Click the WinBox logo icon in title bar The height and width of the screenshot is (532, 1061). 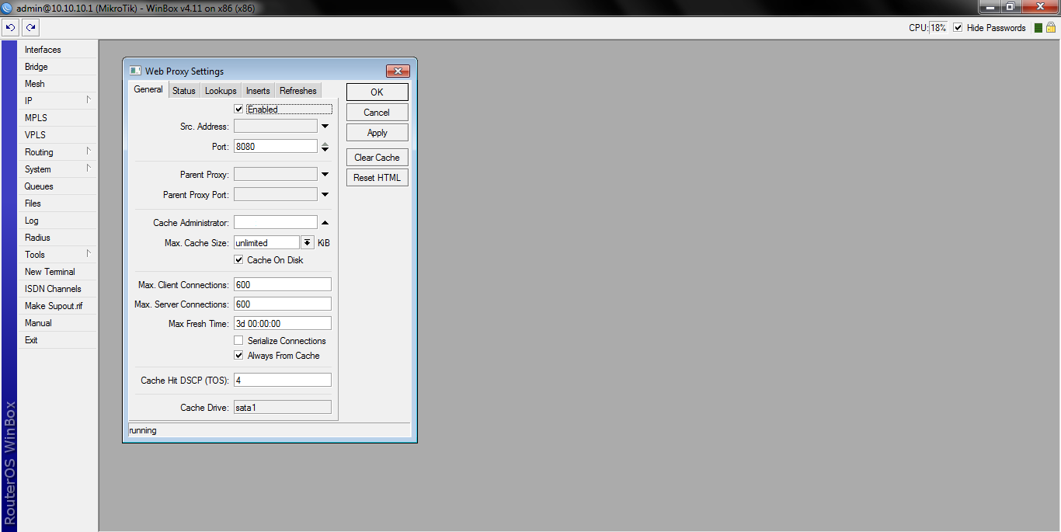click(7, 8)
